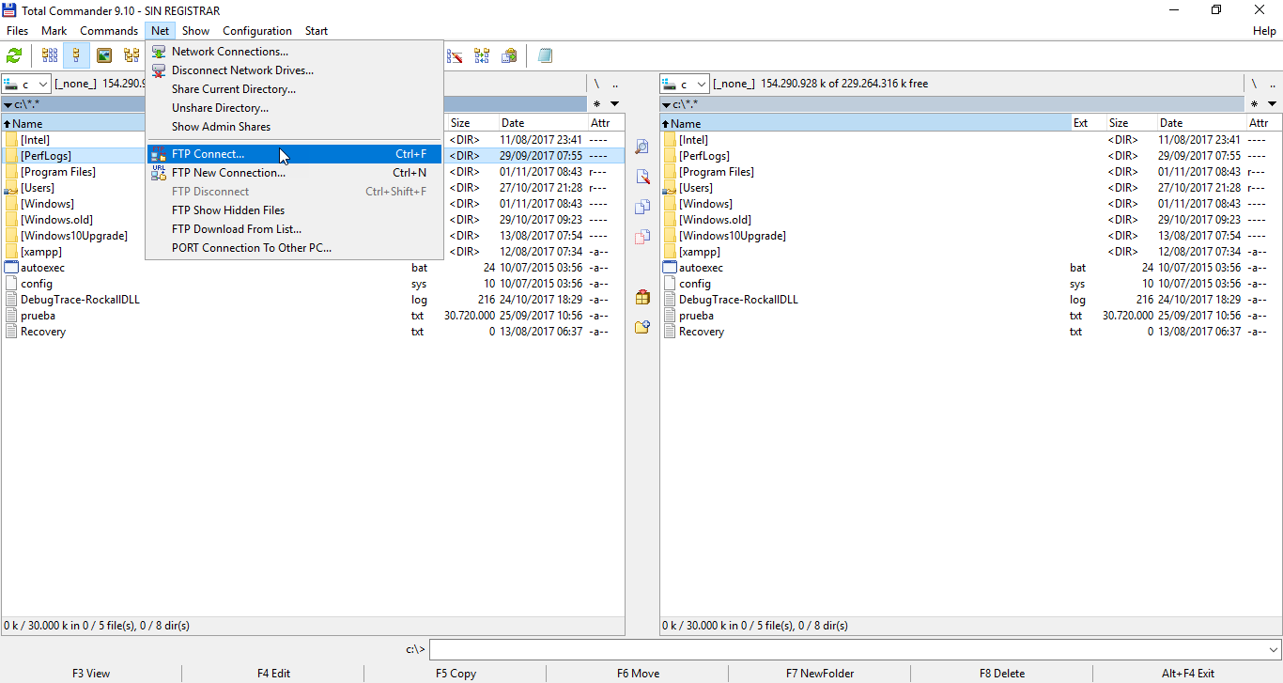This screenshot has height=683, width=1283.
Task: Go to root with right panel backslash button
Action: tap(1254, 84)
